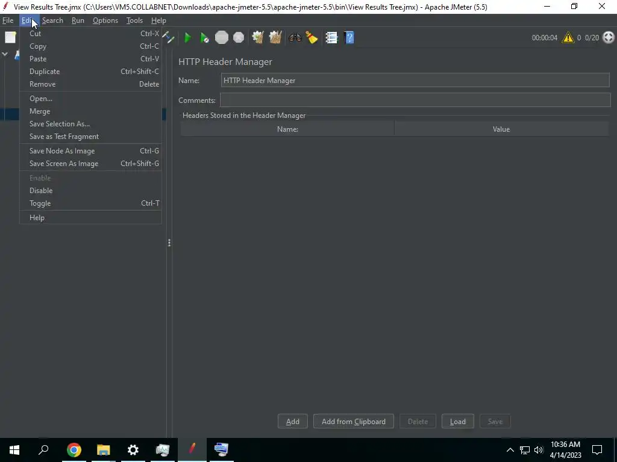The width and height of the screenshot is (617, 462).
Task: Click the remote desktop monitor taskbar icon
Action: (222, 450)
